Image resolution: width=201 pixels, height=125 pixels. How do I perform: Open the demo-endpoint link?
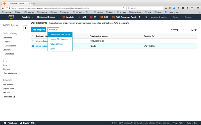pos(42,46)
